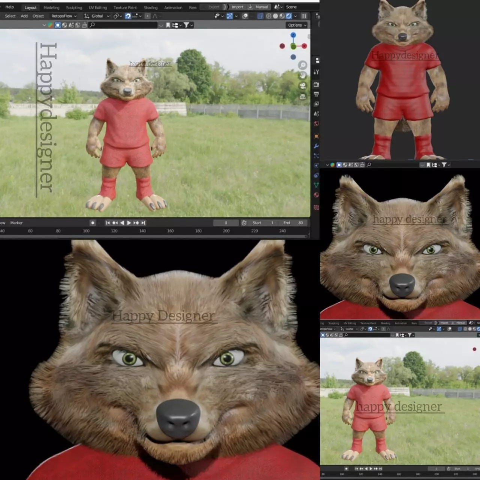Open the Object Constraints properties tab
Viewport: 480px width, 480px height.
click(316, 175)
